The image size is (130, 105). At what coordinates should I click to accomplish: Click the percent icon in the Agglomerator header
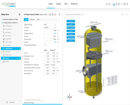point(50,14)
